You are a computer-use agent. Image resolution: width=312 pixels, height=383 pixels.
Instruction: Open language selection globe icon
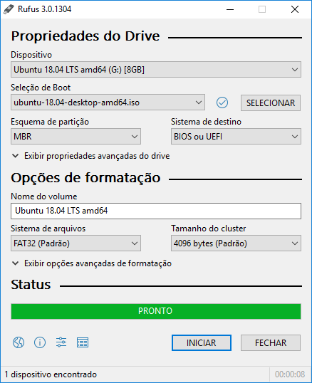pos(19,342)
